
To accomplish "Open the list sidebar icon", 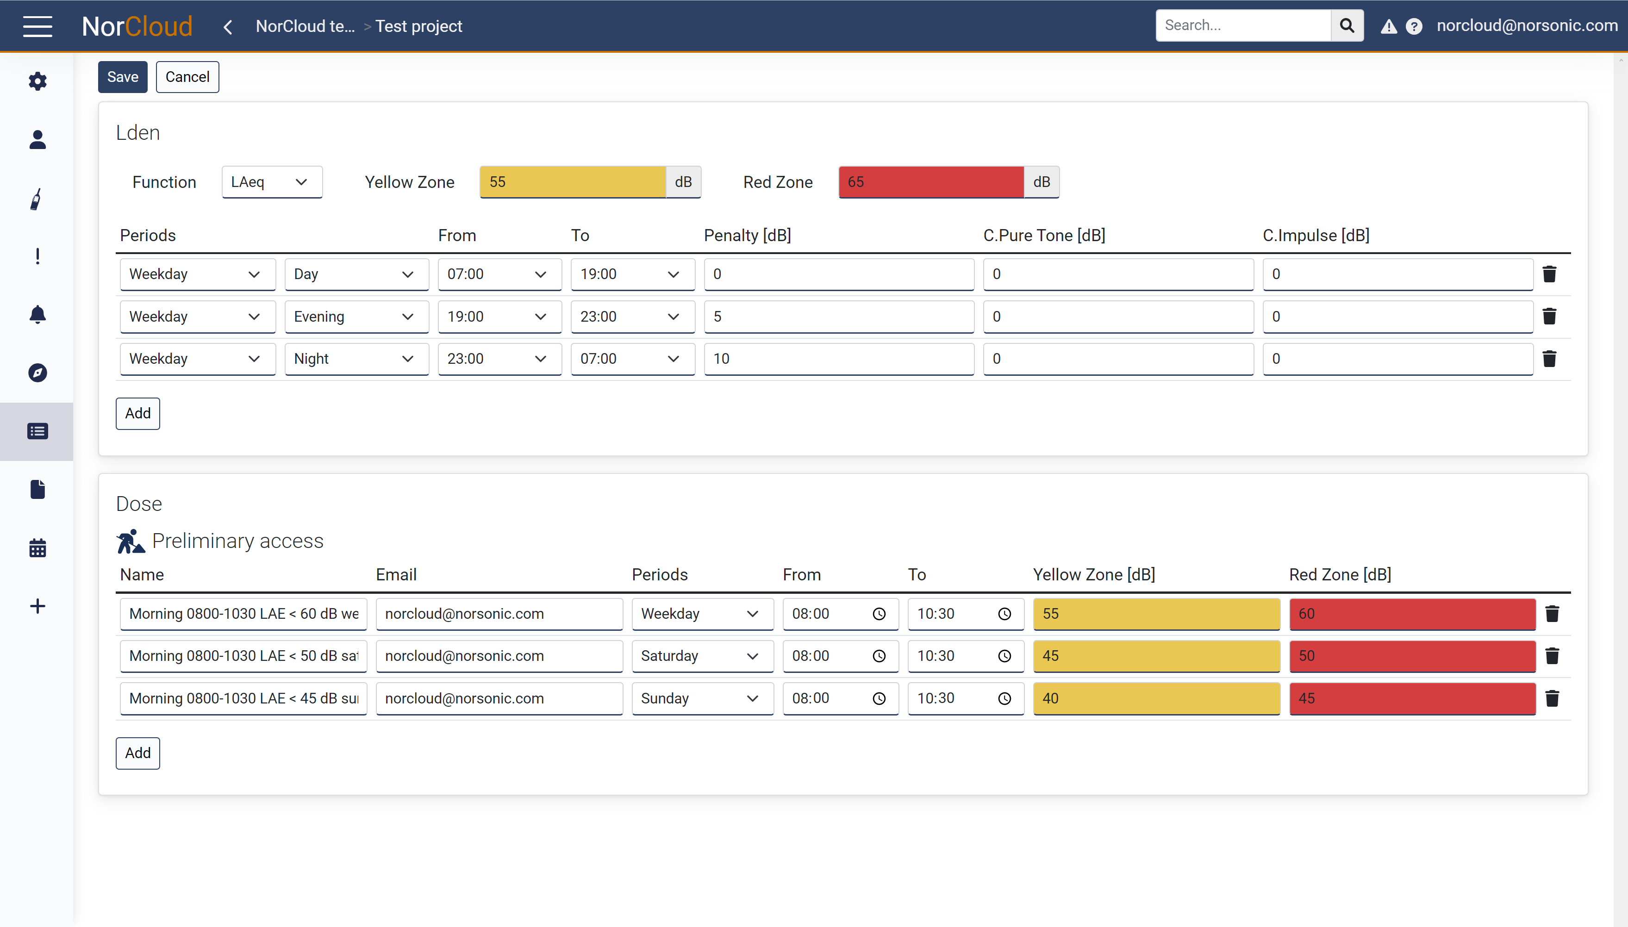I will (37, 431).
